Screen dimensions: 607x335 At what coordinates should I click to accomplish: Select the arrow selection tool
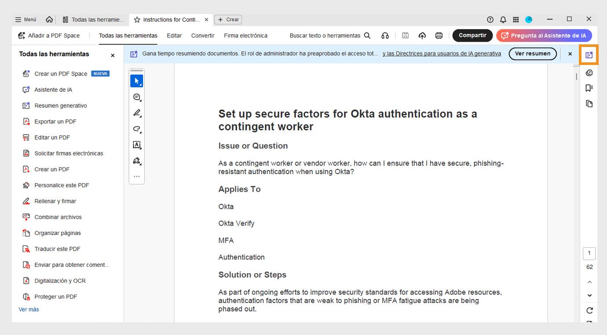coord(136,81)
